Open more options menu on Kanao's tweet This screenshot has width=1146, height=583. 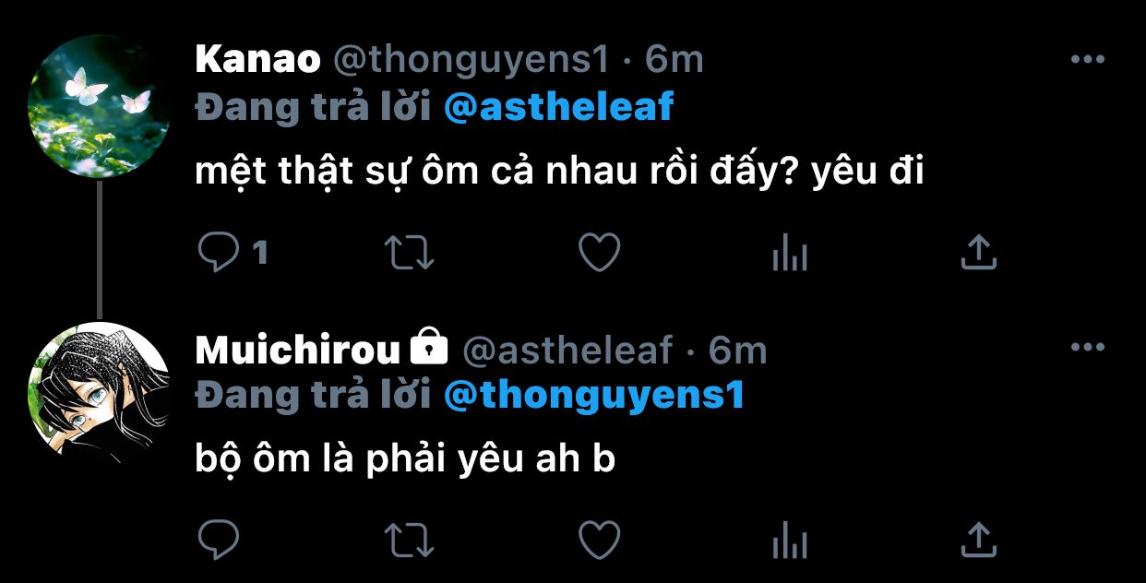(x=1087, y=60)
